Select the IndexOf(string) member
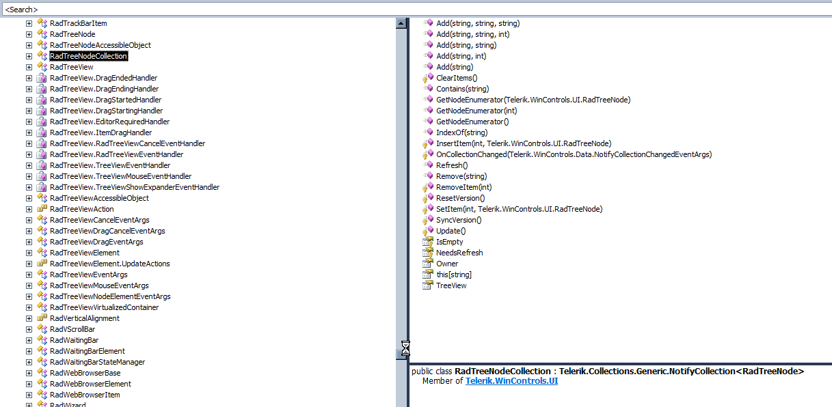 [x=461, y=132]
